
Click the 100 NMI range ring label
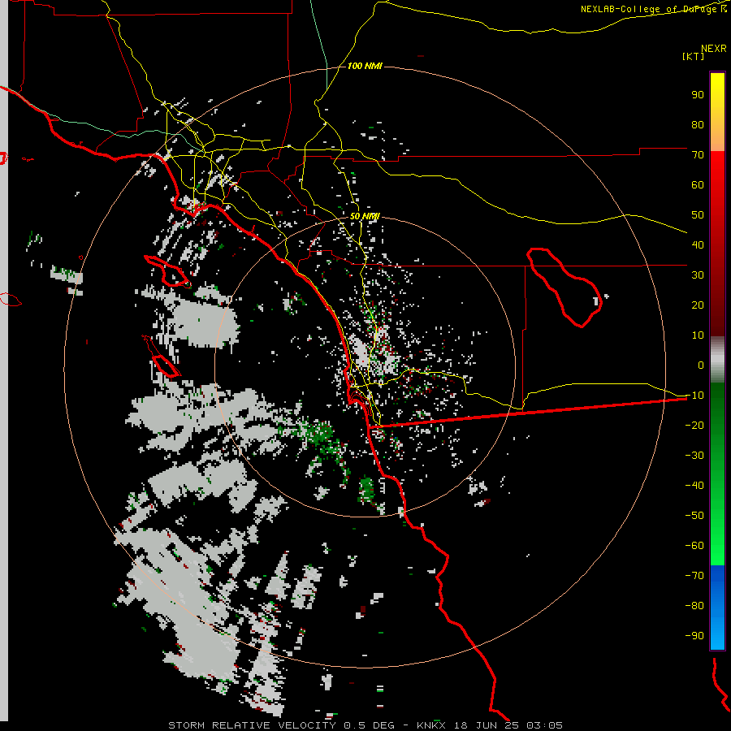click(365, 66)
